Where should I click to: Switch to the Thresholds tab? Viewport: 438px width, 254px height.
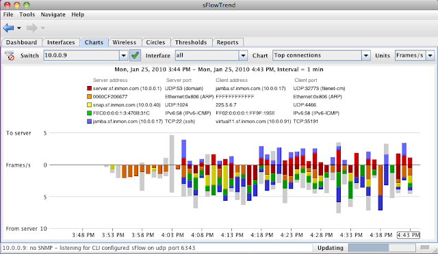(191, 42)
